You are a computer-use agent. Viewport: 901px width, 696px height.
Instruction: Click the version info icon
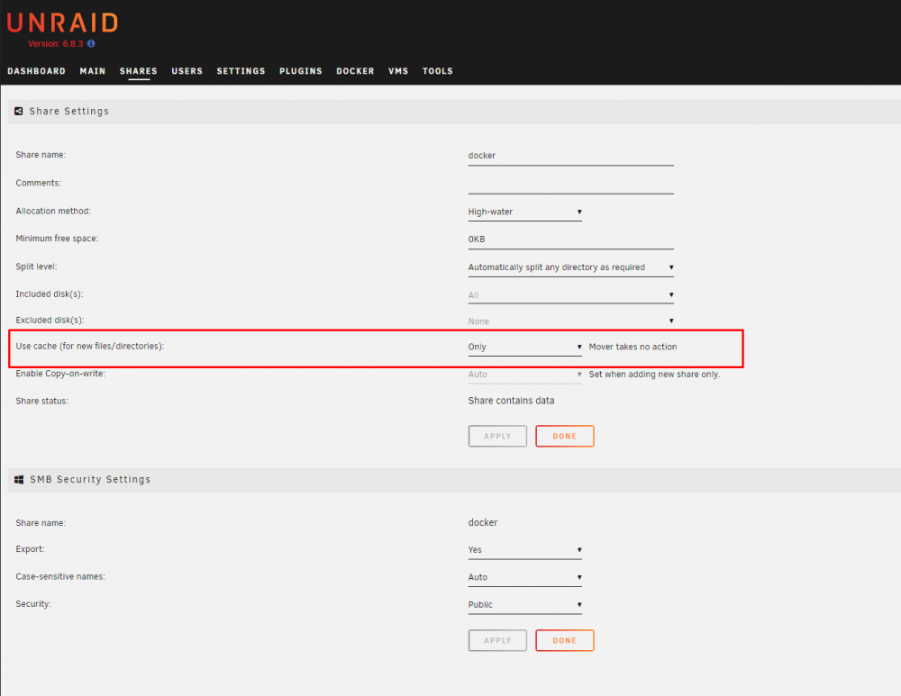click(x=91, y=43)
